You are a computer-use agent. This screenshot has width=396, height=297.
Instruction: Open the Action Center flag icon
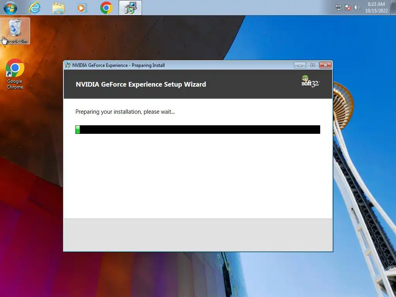tap(348, 8)
